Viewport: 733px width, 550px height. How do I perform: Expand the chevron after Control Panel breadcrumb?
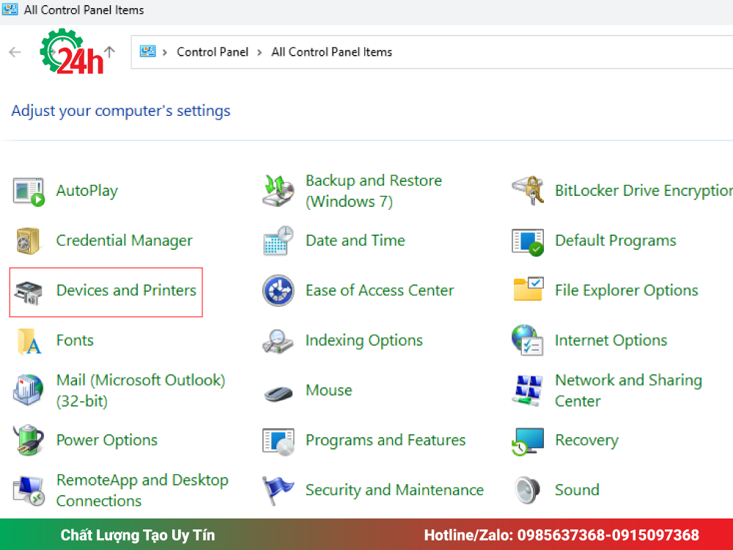click(259, 52)
